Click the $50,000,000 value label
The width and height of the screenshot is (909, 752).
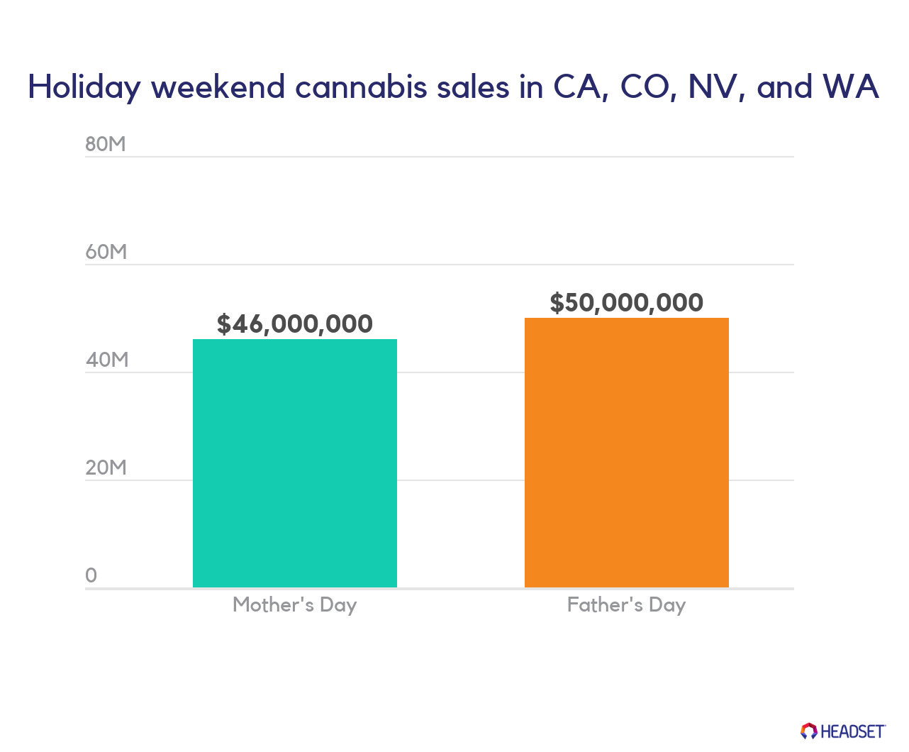(x=627, y=302)
